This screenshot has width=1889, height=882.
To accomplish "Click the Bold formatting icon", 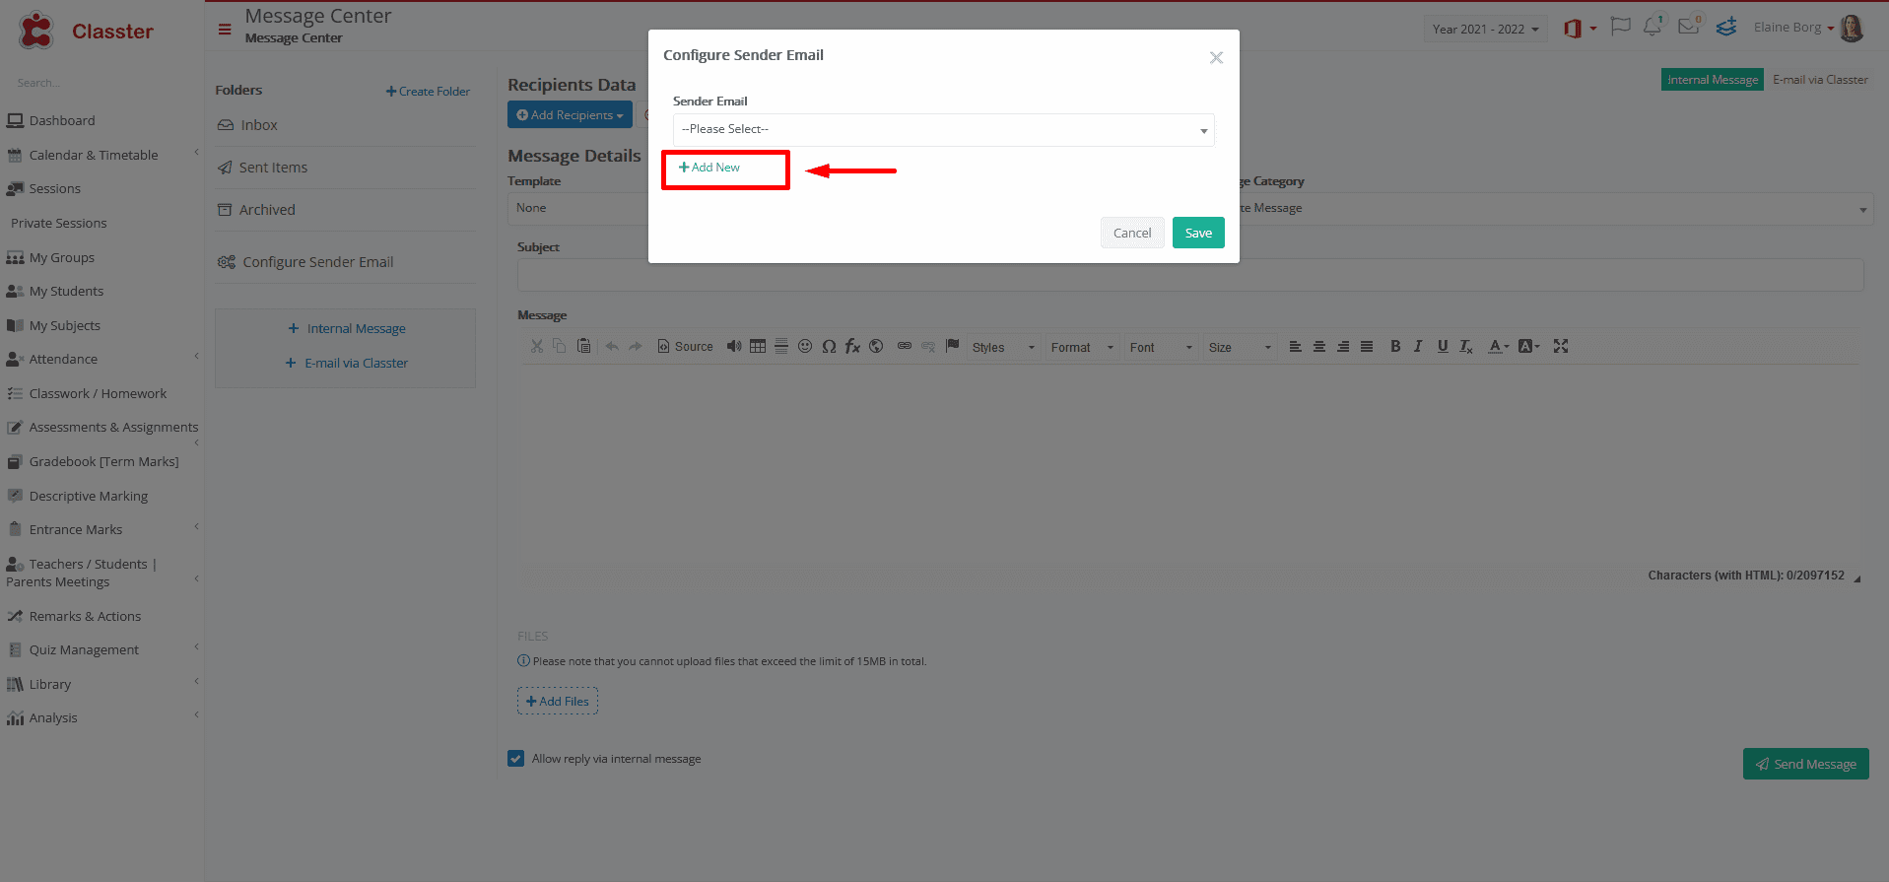I will [x=1395, y=346].
